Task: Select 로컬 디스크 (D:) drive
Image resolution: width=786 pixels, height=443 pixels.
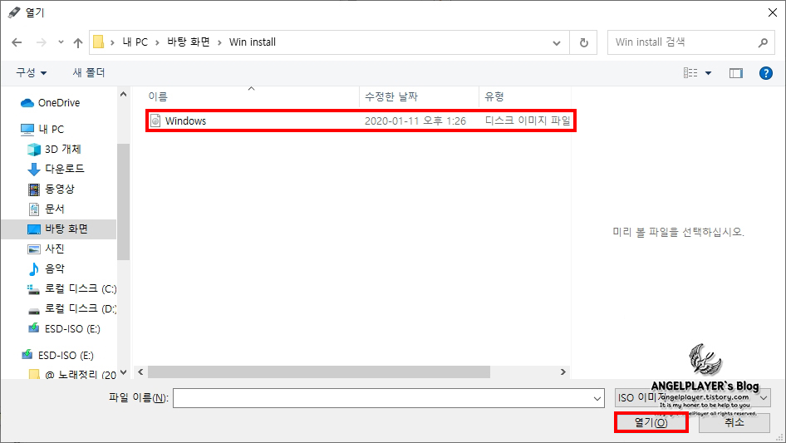Action: (x=81, y=308)
